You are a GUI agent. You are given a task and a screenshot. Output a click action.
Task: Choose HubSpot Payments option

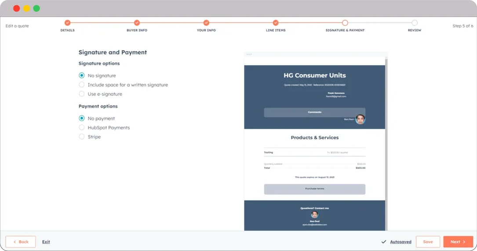pos(81,127)
